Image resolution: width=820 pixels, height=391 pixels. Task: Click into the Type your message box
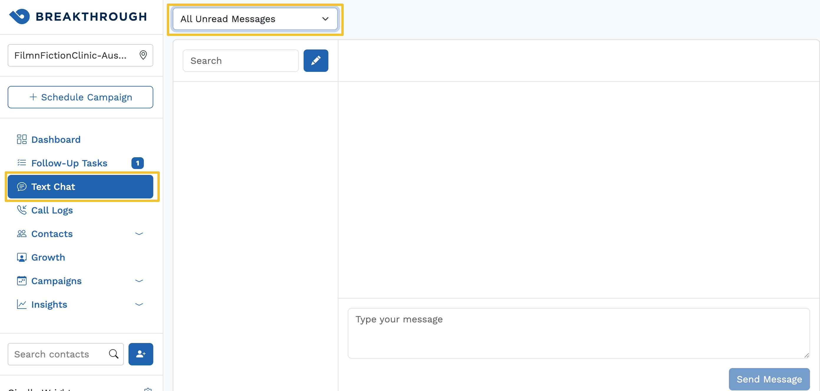tap(578, 333)
